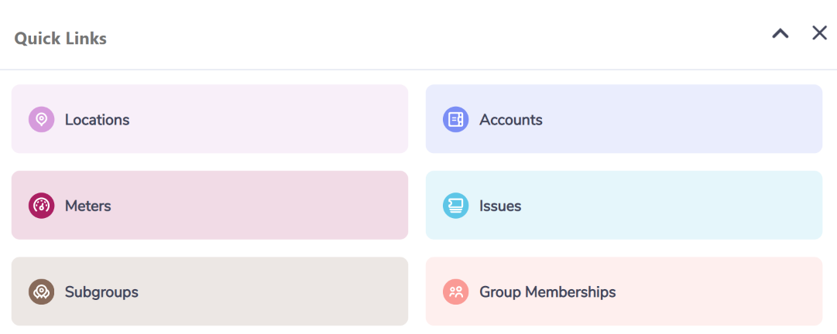Image resolution: width=837 pixels, height=334 pixels.
Task: Click the cyan Issues ticket icon
Action: coord(456,206)
